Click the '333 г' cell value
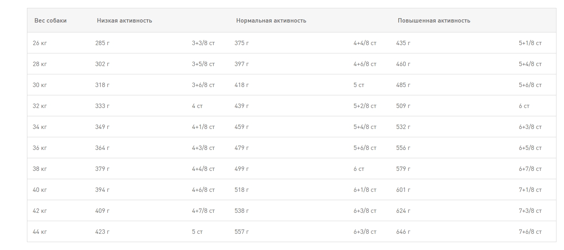The height and width of the screenshot is (250, 564). 102,106
